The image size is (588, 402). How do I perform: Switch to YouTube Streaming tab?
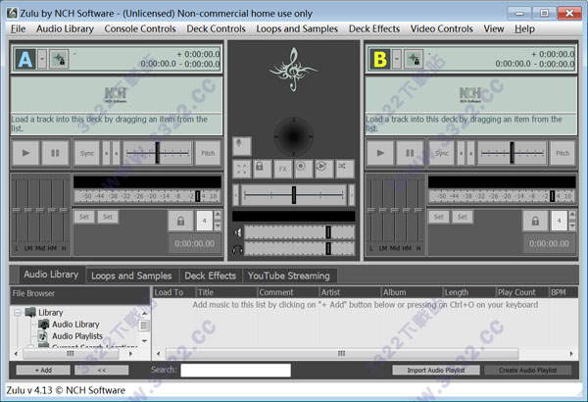(289, 276)
